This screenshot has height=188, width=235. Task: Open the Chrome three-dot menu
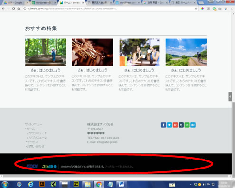[x=232, y=9]
